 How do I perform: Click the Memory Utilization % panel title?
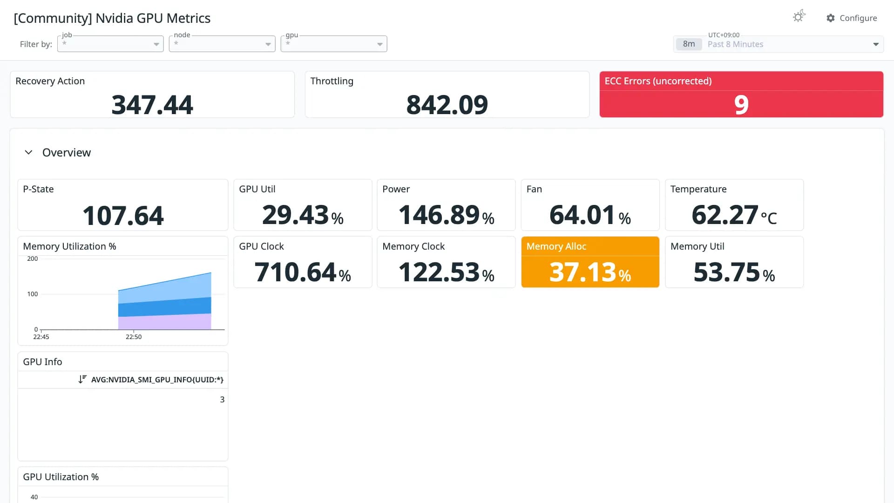click(69, 246)
